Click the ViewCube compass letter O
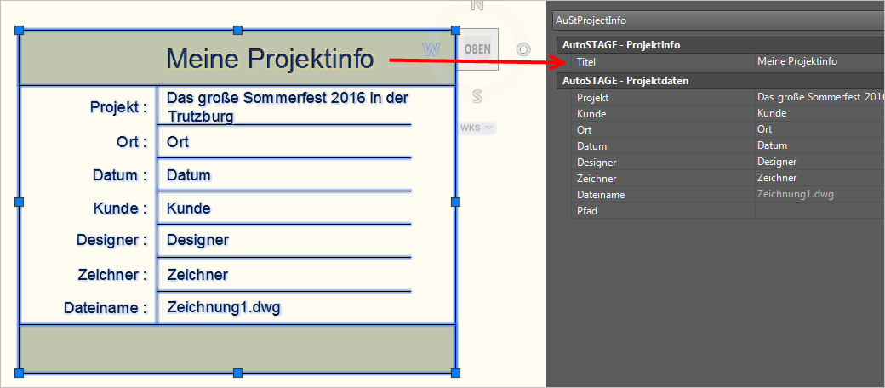 [x=523, y=49]
